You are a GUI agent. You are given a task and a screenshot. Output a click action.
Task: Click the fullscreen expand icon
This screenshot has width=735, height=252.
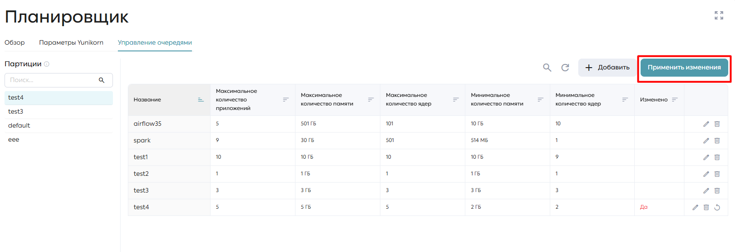click(x=719, y=15)
